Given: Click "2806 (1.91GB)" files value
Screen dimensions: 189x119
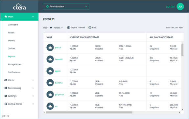Looking at the screenshot, I should click(125, 46).
